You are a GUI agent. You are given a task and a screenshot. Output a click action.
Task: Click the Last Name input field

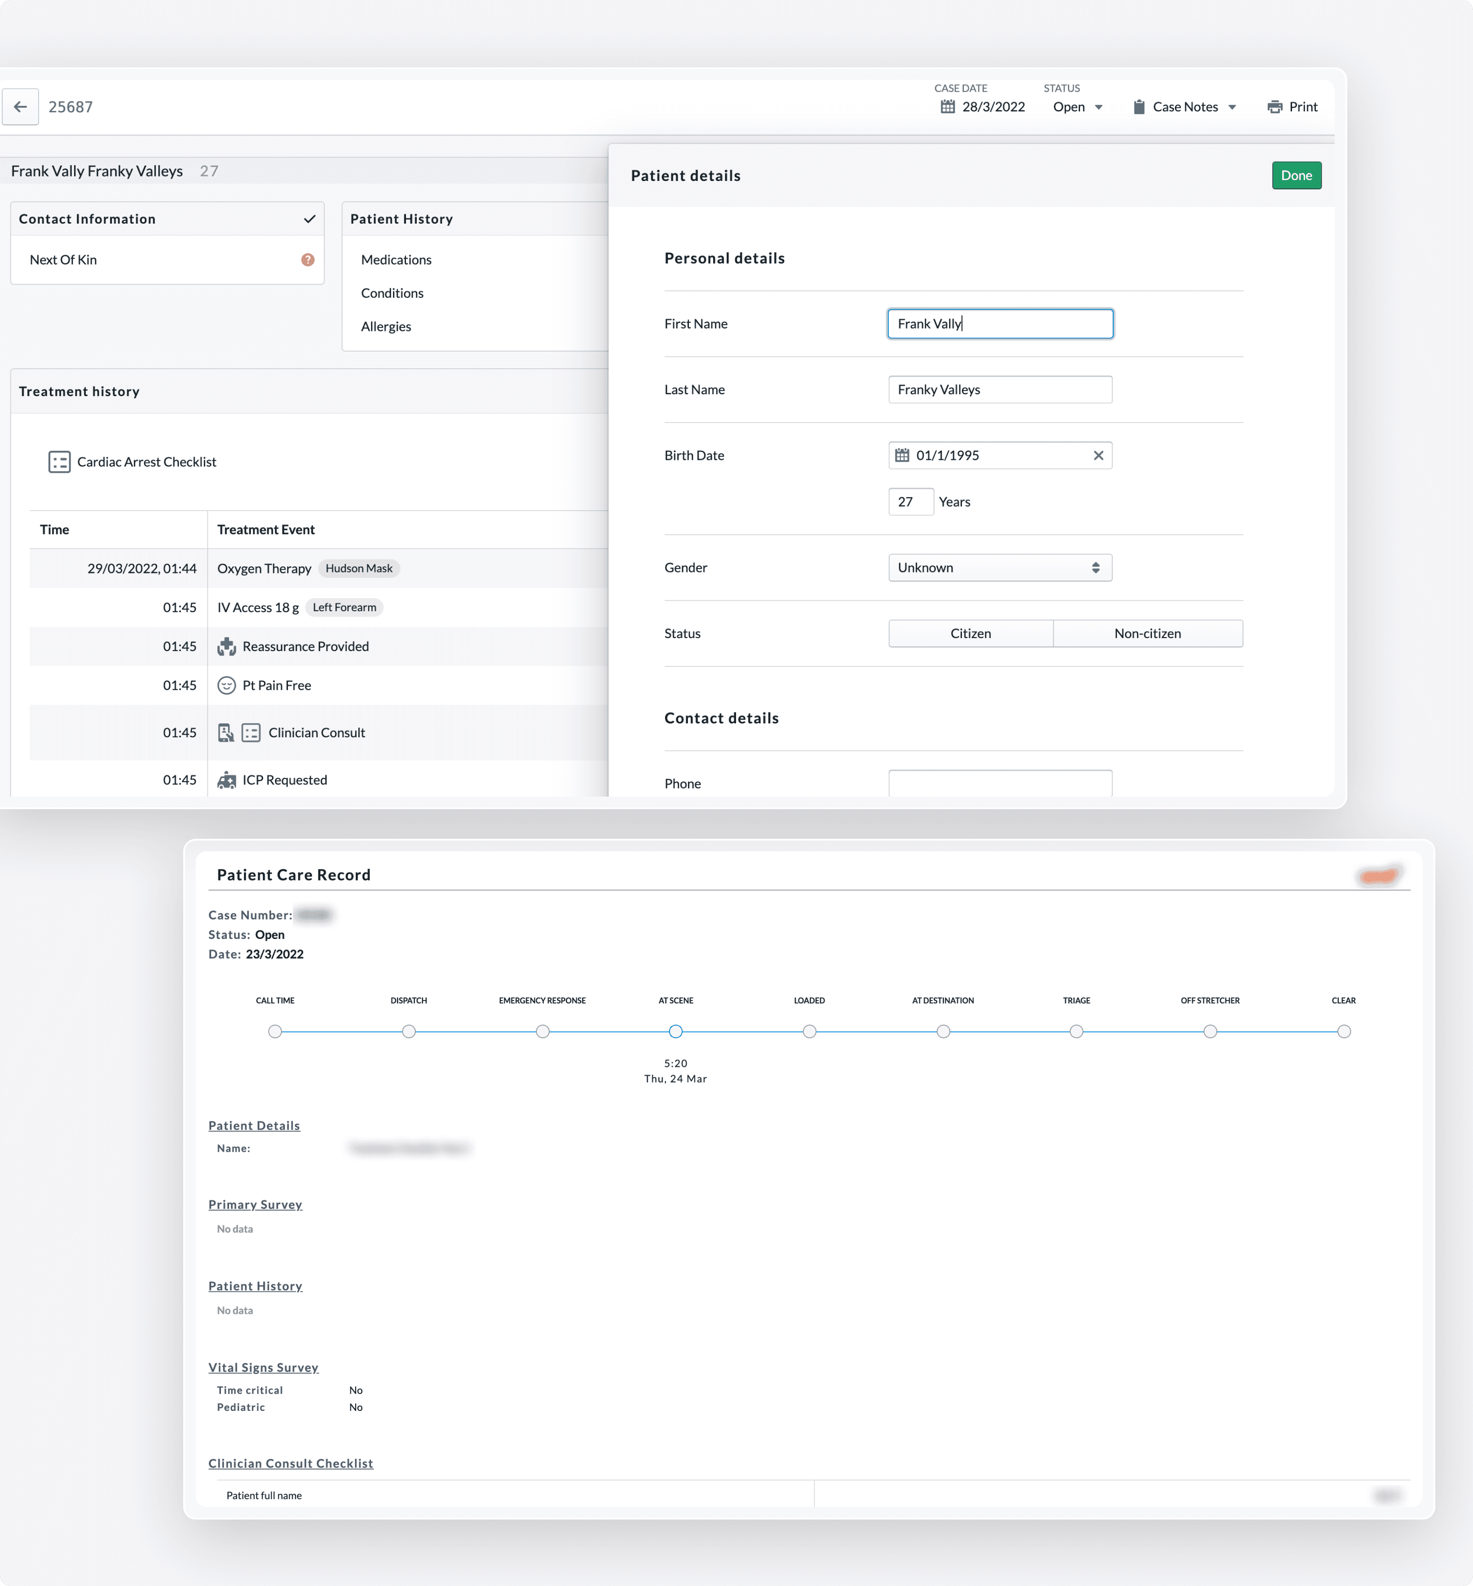tap(1000, 390)
